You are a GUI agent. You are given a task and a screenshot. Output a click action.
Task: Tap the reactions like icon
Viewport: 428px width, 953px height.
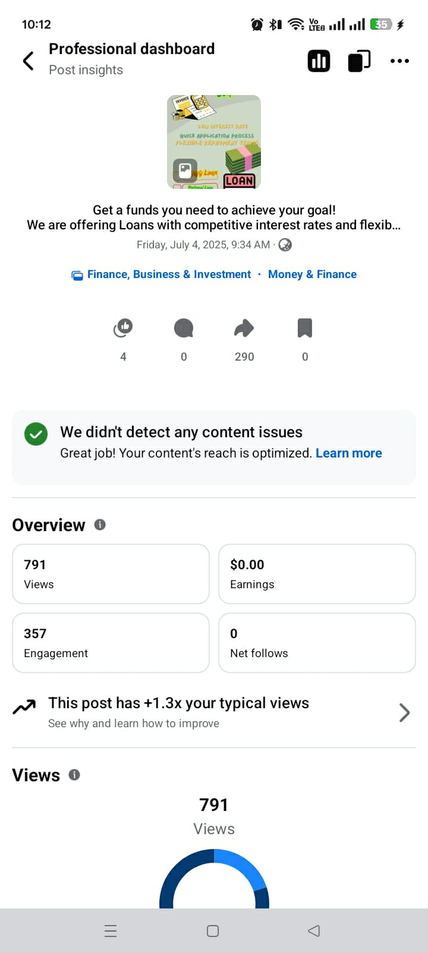123,328
